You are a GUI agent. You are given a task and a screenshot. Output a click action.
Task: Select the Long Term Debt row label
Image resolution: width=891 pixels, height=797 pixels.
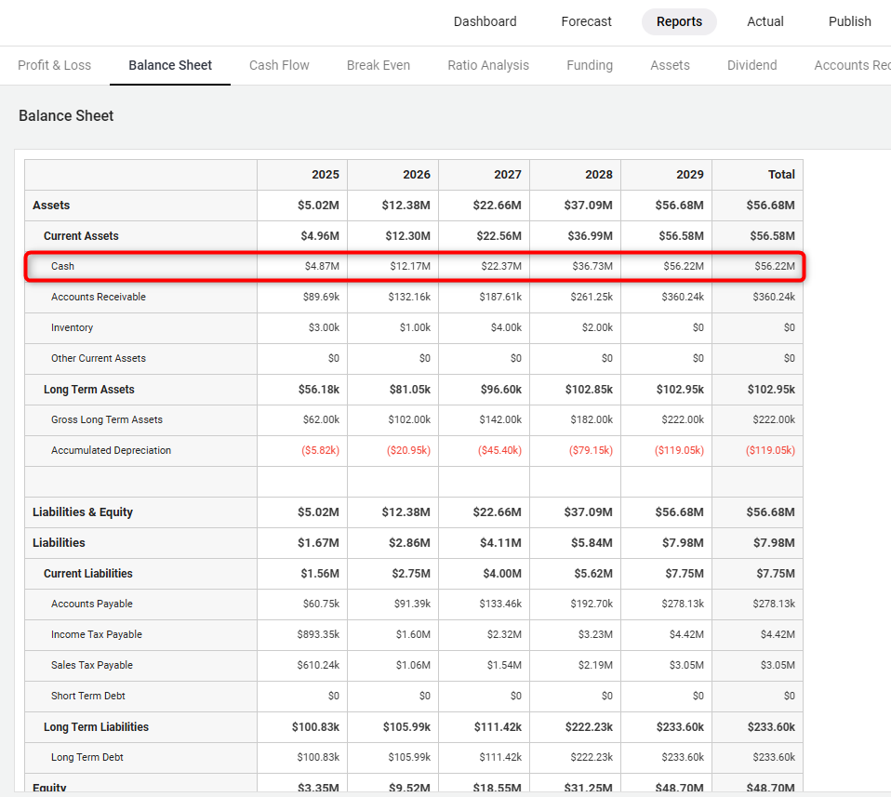(x=86, y=757)
